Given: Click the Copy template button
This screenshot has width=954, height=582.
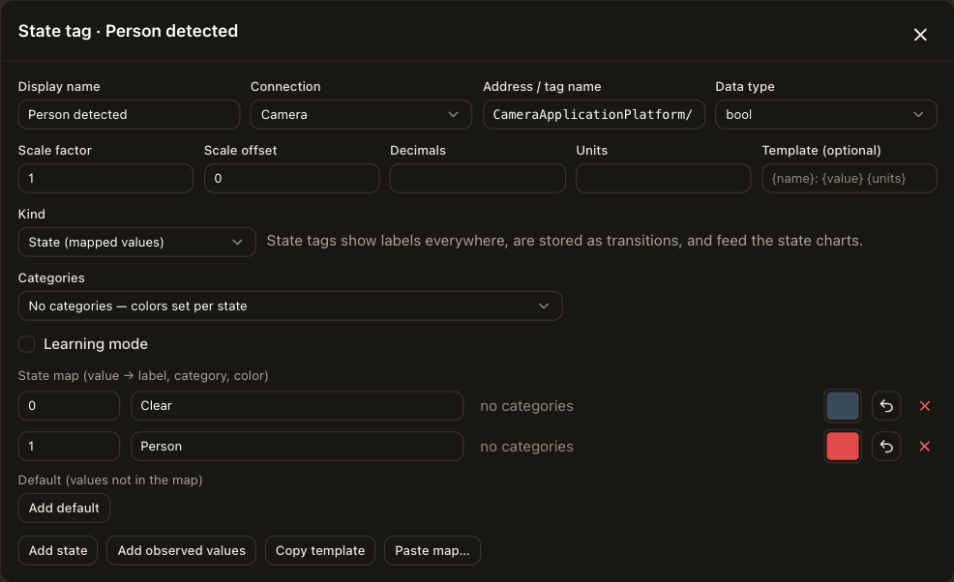Looking at the screenshot, I should click(320, 550).
